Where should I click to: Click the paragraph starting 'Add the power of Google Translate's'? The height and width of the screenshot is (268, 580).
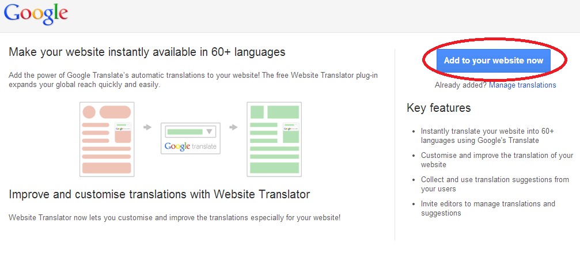pos(193,80)
